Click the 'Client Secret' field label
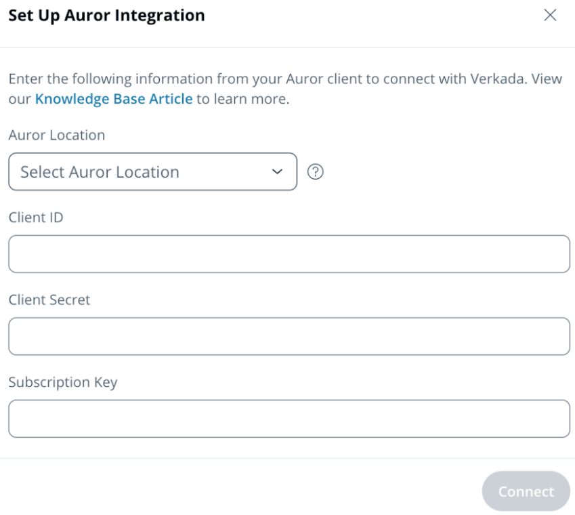 (x=49, y=300)
